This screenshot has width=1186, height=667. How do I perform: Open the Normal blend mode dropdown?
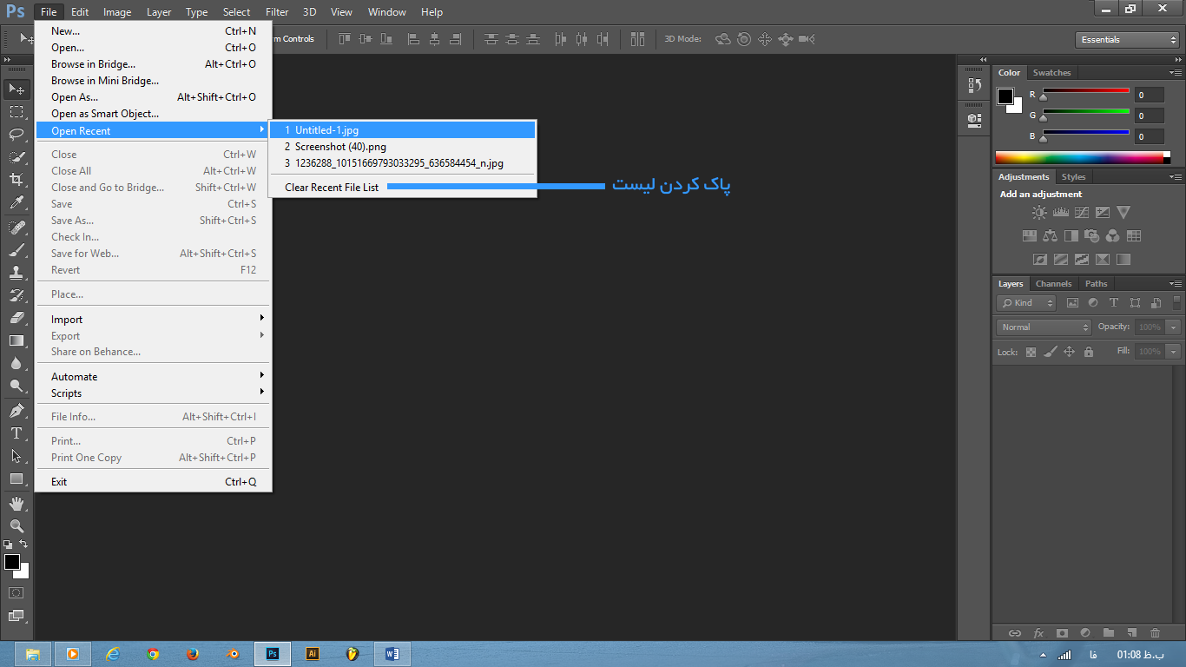point(1044,327)
